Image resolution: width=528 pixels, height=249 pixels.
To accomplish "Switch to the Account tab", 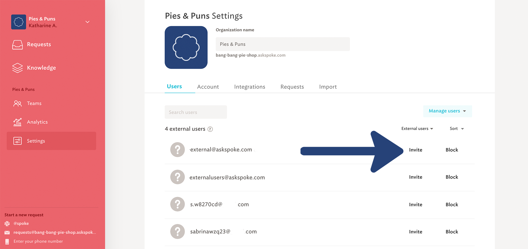I will pyautogui.click(x=208, y=87).
